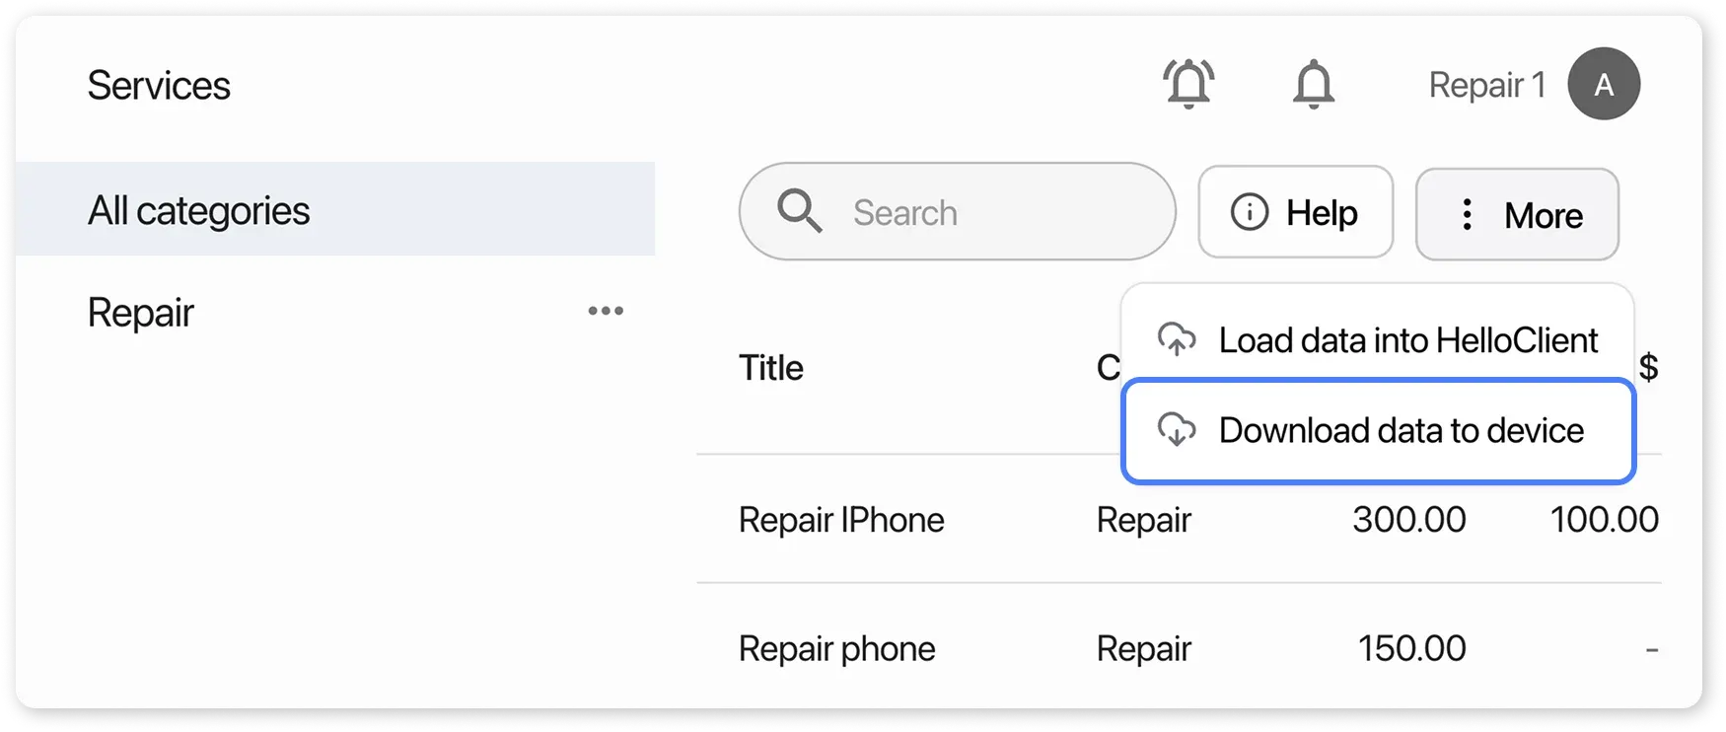Open the profile avatar marked A
The image size is (1726, 732).
coord(1603,84)
